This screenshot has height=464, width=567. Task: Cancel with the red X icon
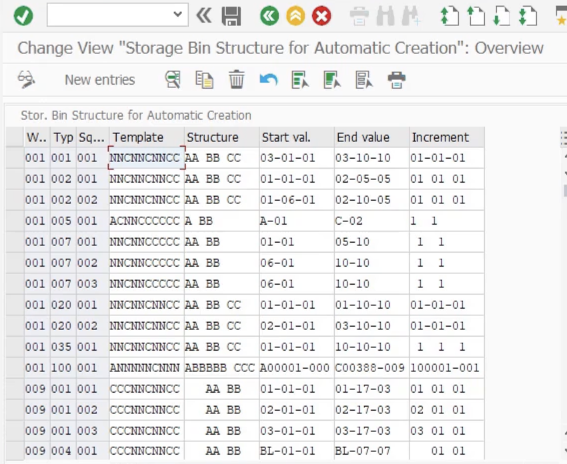(322, 15)
